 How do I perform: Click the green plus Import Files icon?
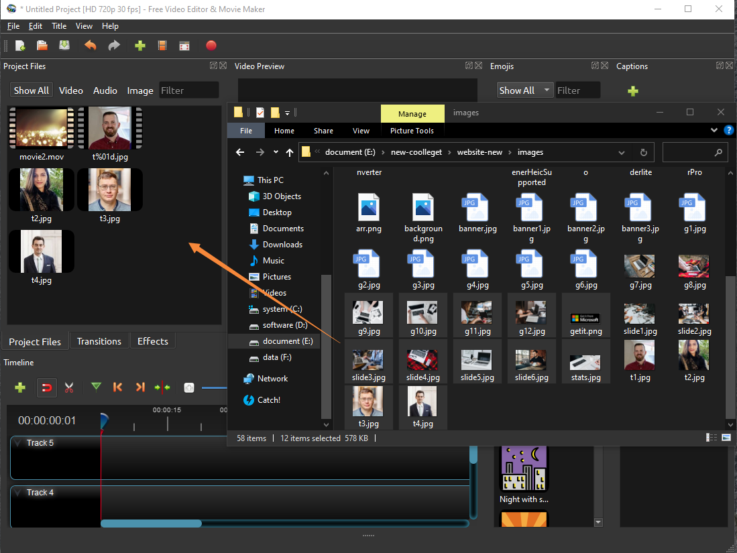click(x=139, y=46)
